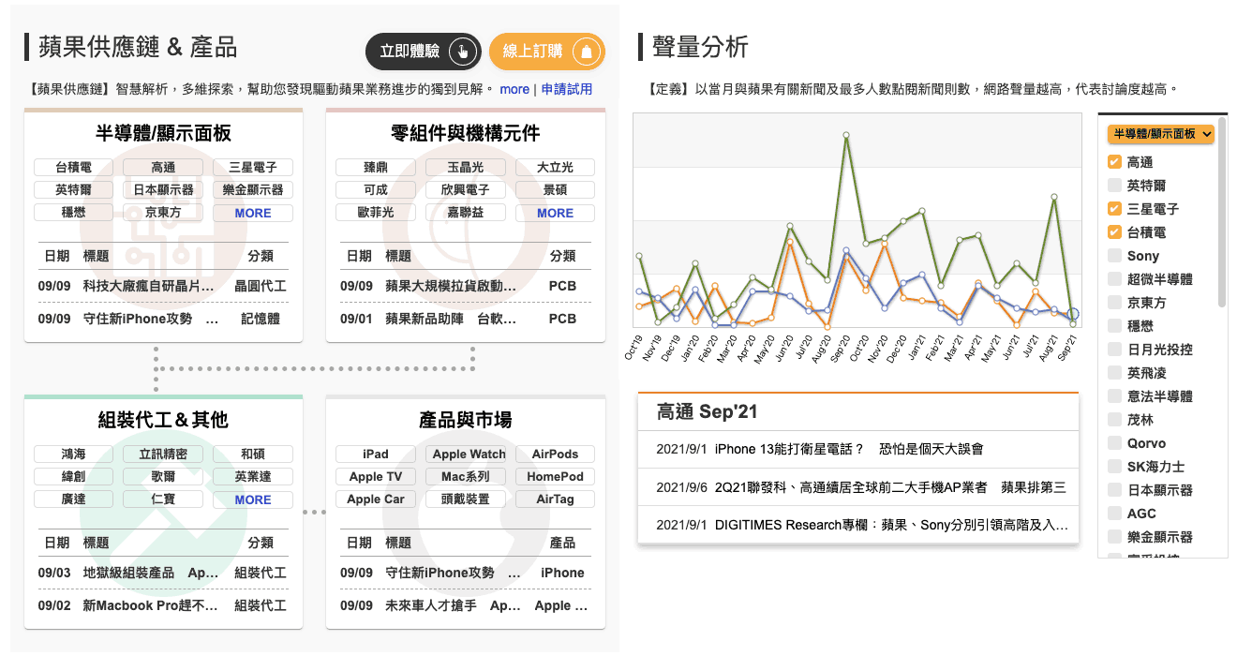Toggle the Sony checkbox on

[x=1114, y=256]
